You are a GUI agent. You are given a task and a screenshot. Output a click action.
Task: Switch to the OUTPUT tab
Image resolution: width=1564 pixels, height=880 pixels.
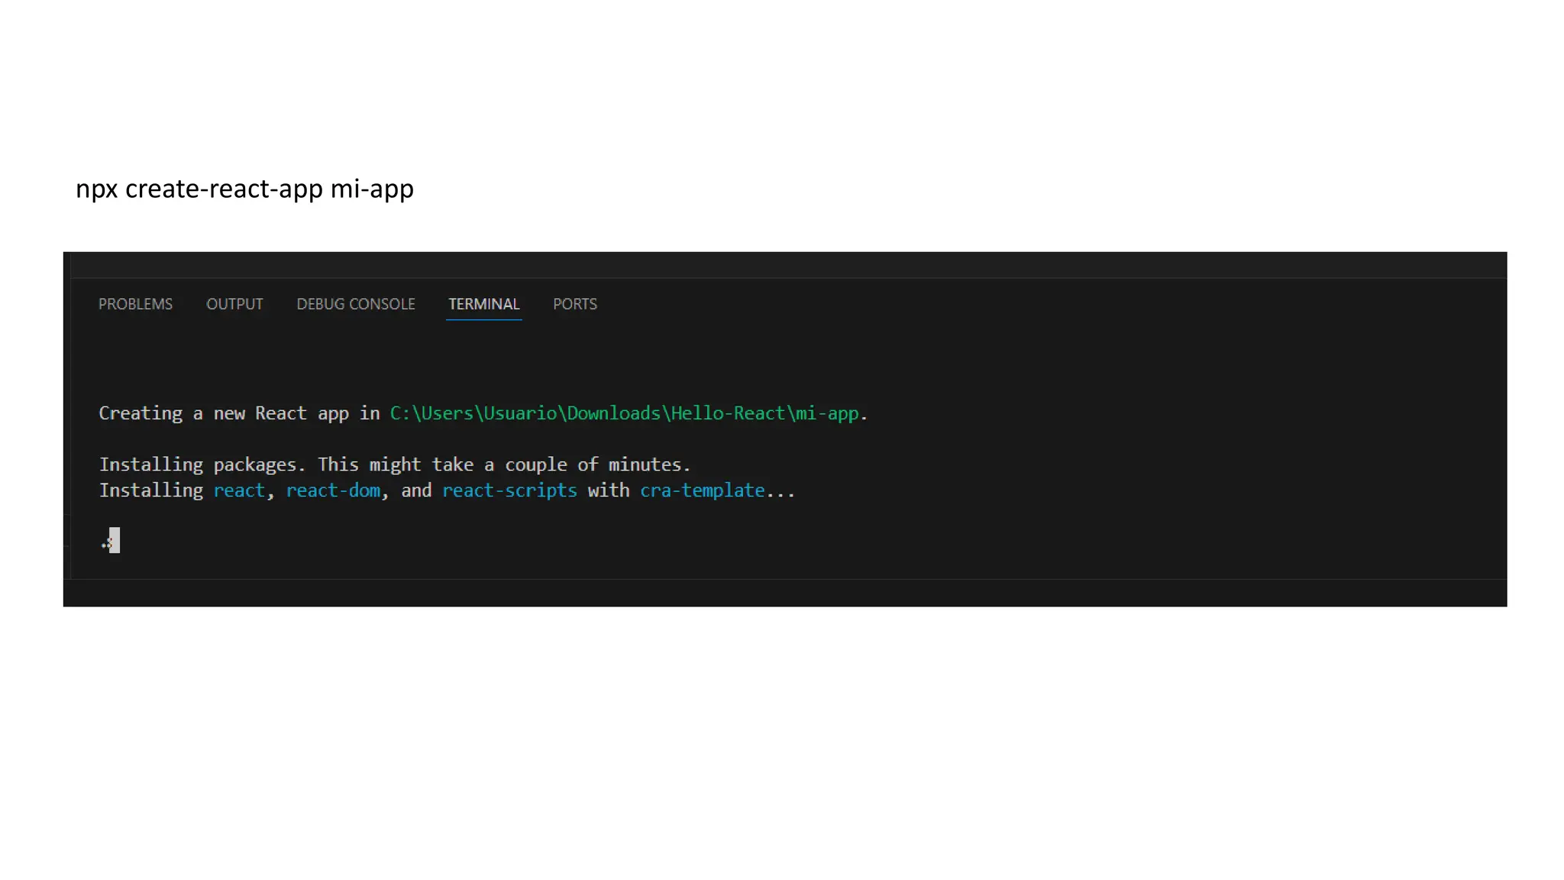[234, 304]
